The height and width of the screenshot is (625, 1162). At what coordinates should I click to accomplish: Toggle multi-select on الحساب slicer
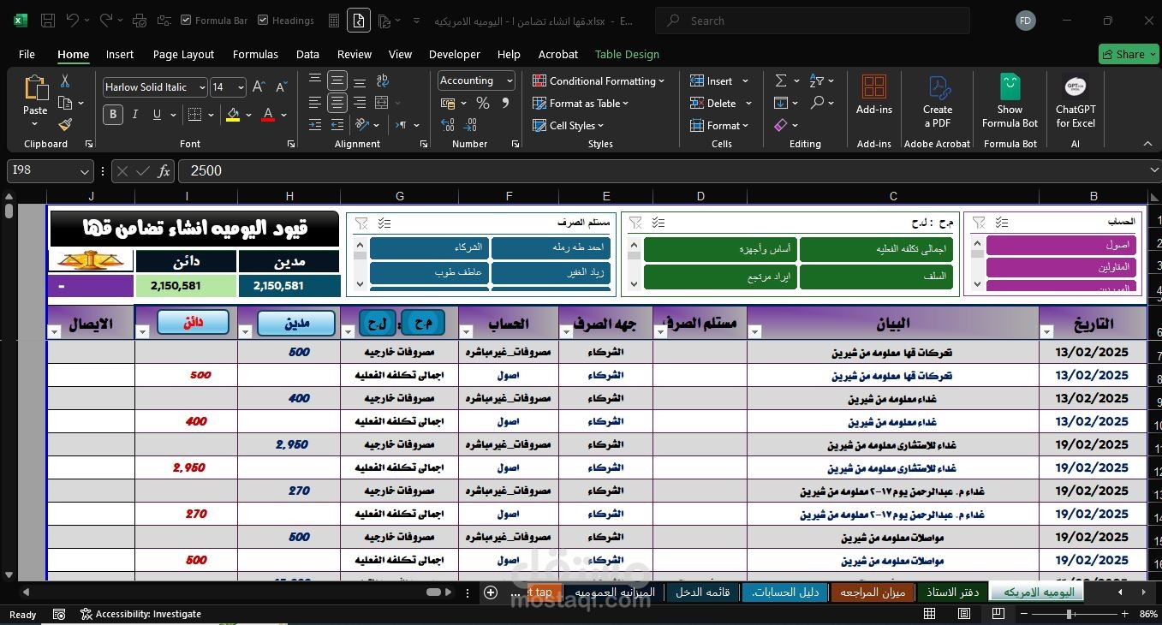(1004, 223)
